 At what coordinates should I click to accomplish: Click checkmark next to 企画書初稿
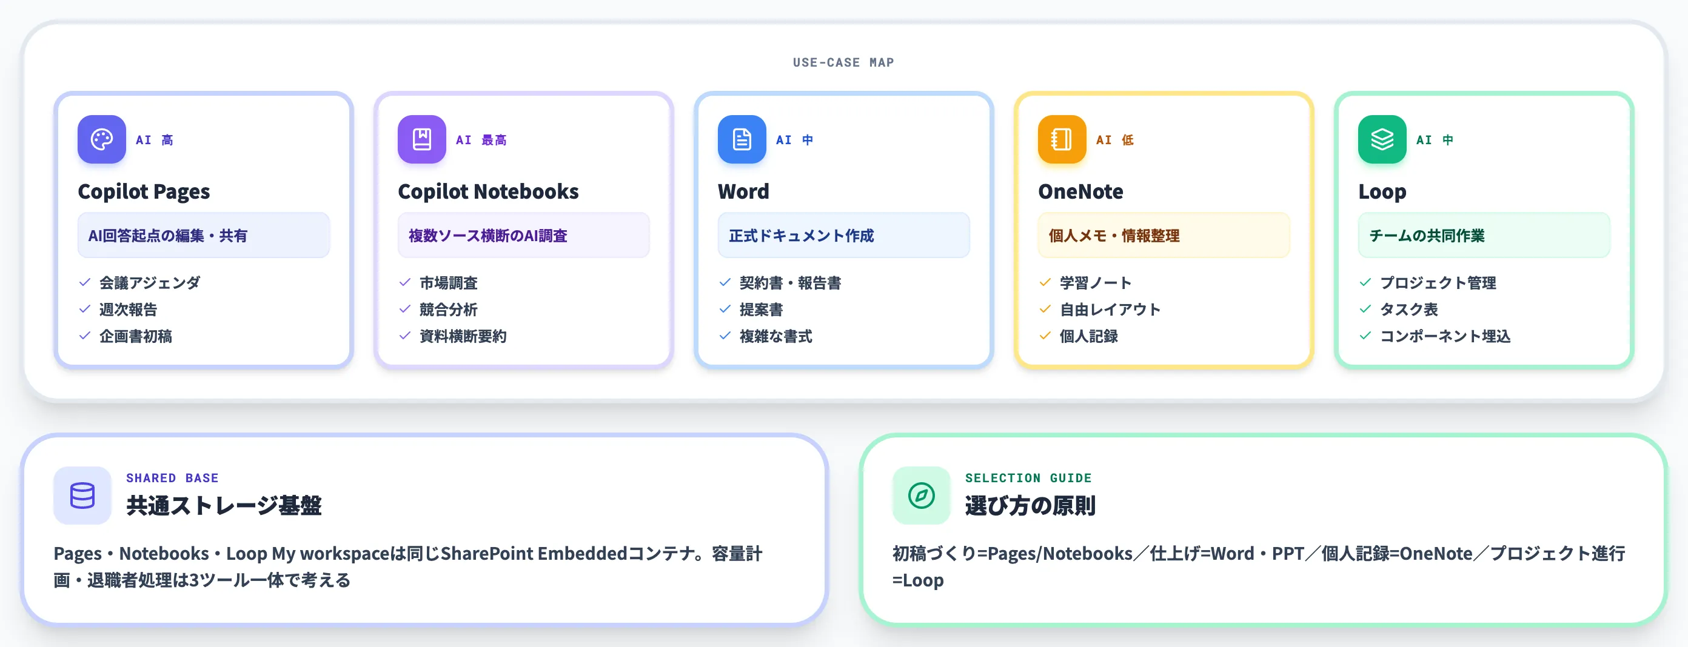click(84, 336)
